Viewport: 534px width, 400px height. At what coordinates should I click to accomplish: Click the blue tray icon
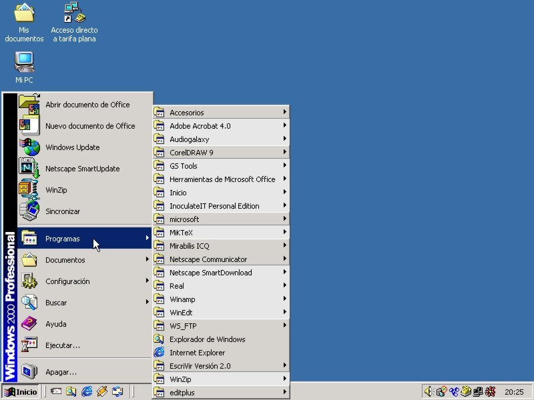coord(454,391)
